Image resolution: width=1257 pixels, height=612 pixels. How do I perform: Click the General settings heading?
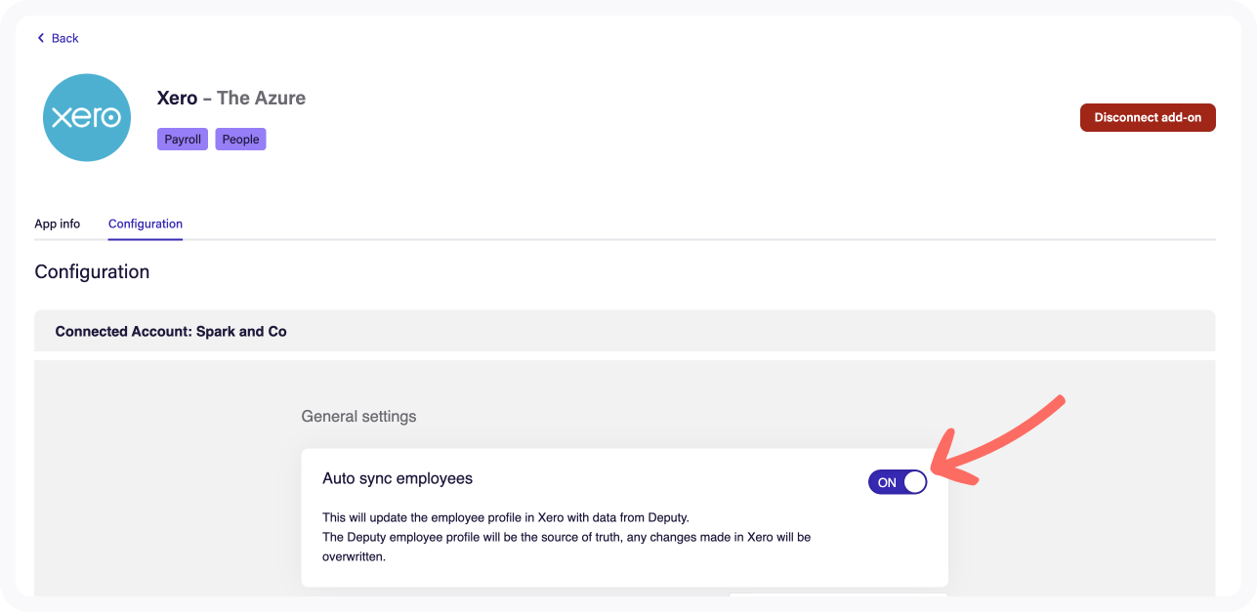tap(358, 416)
